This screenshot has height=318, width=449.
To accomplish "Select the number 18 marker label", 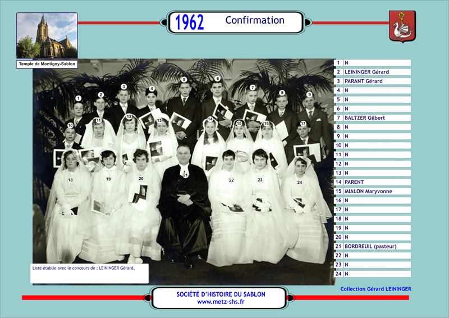I will click(x=70, y=180).
